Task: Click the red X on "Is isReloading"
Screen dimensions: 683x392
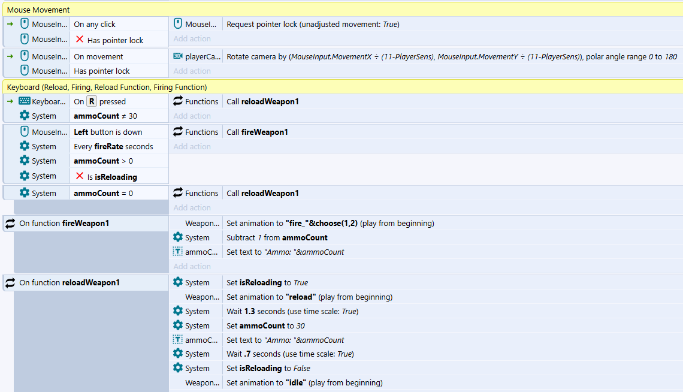Action: (80, 176)
